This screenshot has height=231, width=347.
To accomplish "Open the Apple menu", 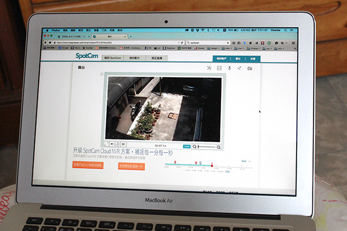I will pos(47,30).
